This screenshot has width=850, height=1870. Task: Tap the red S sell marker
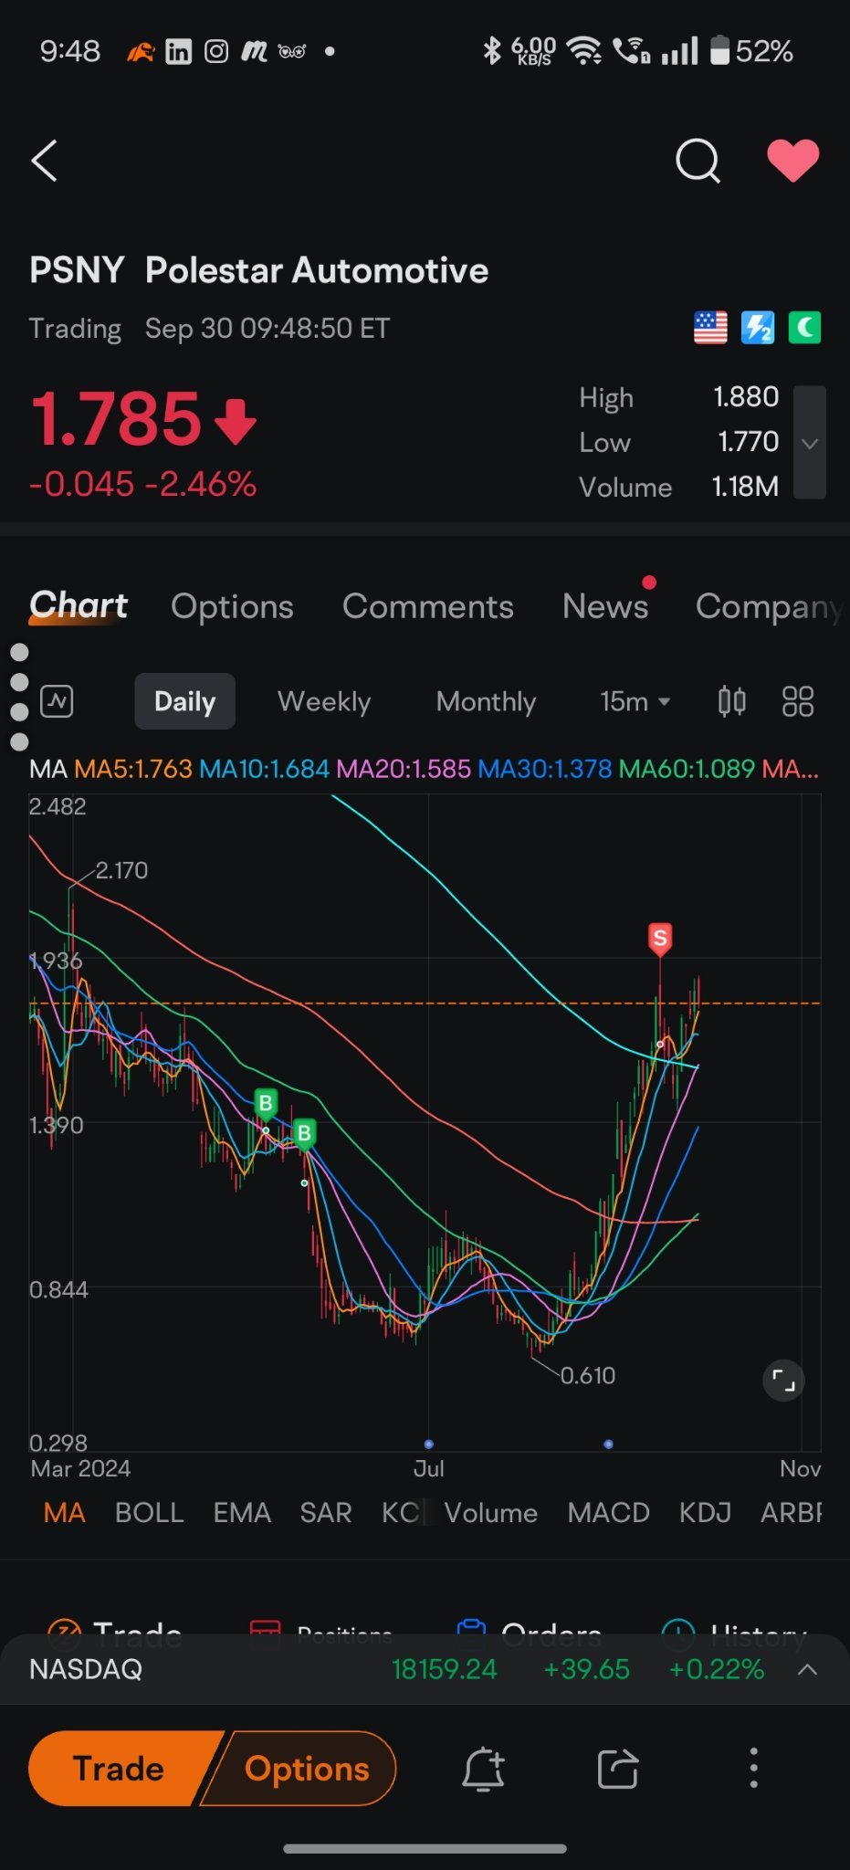[660, 939]
